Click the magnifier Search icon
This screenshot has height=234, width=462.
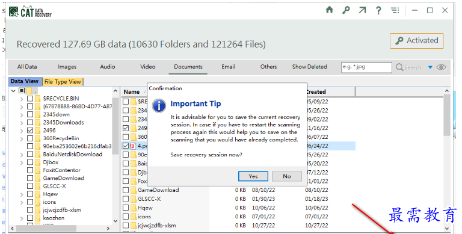(399, 67)
